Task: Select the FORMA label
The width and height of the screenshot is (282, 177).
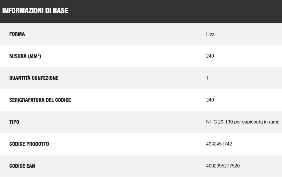Action: (x=17, y=34)
